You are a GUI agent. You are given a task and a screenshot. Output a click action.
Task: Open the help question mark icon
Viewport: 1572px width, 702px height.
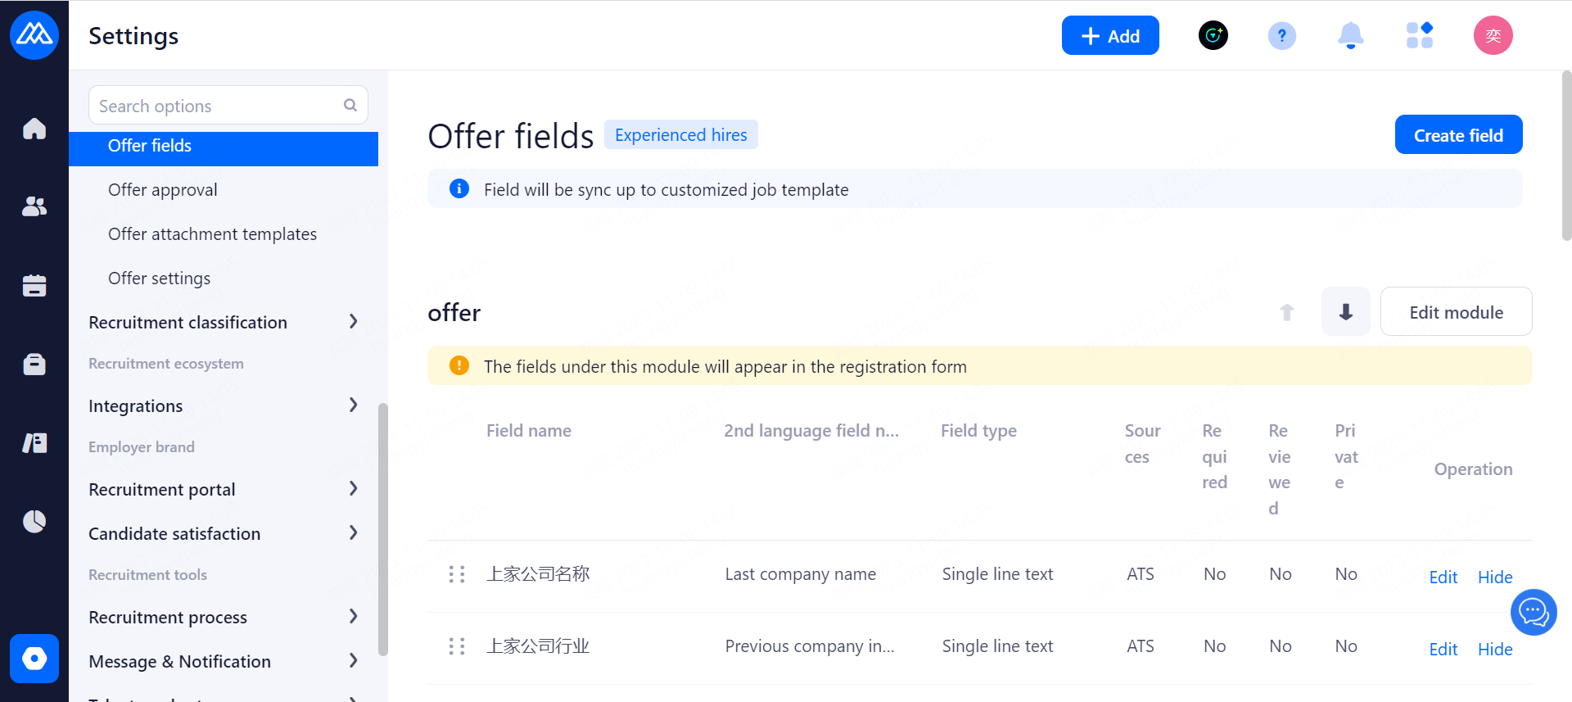point(1281,36)
